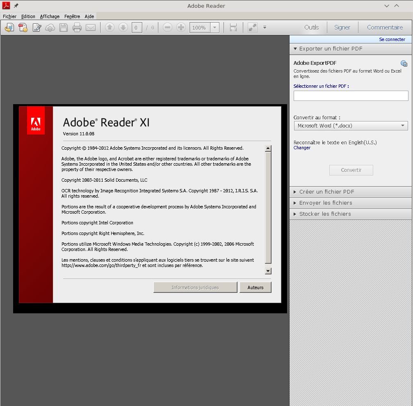Click the 'Convertir au format :' label

tap(317, 117)
